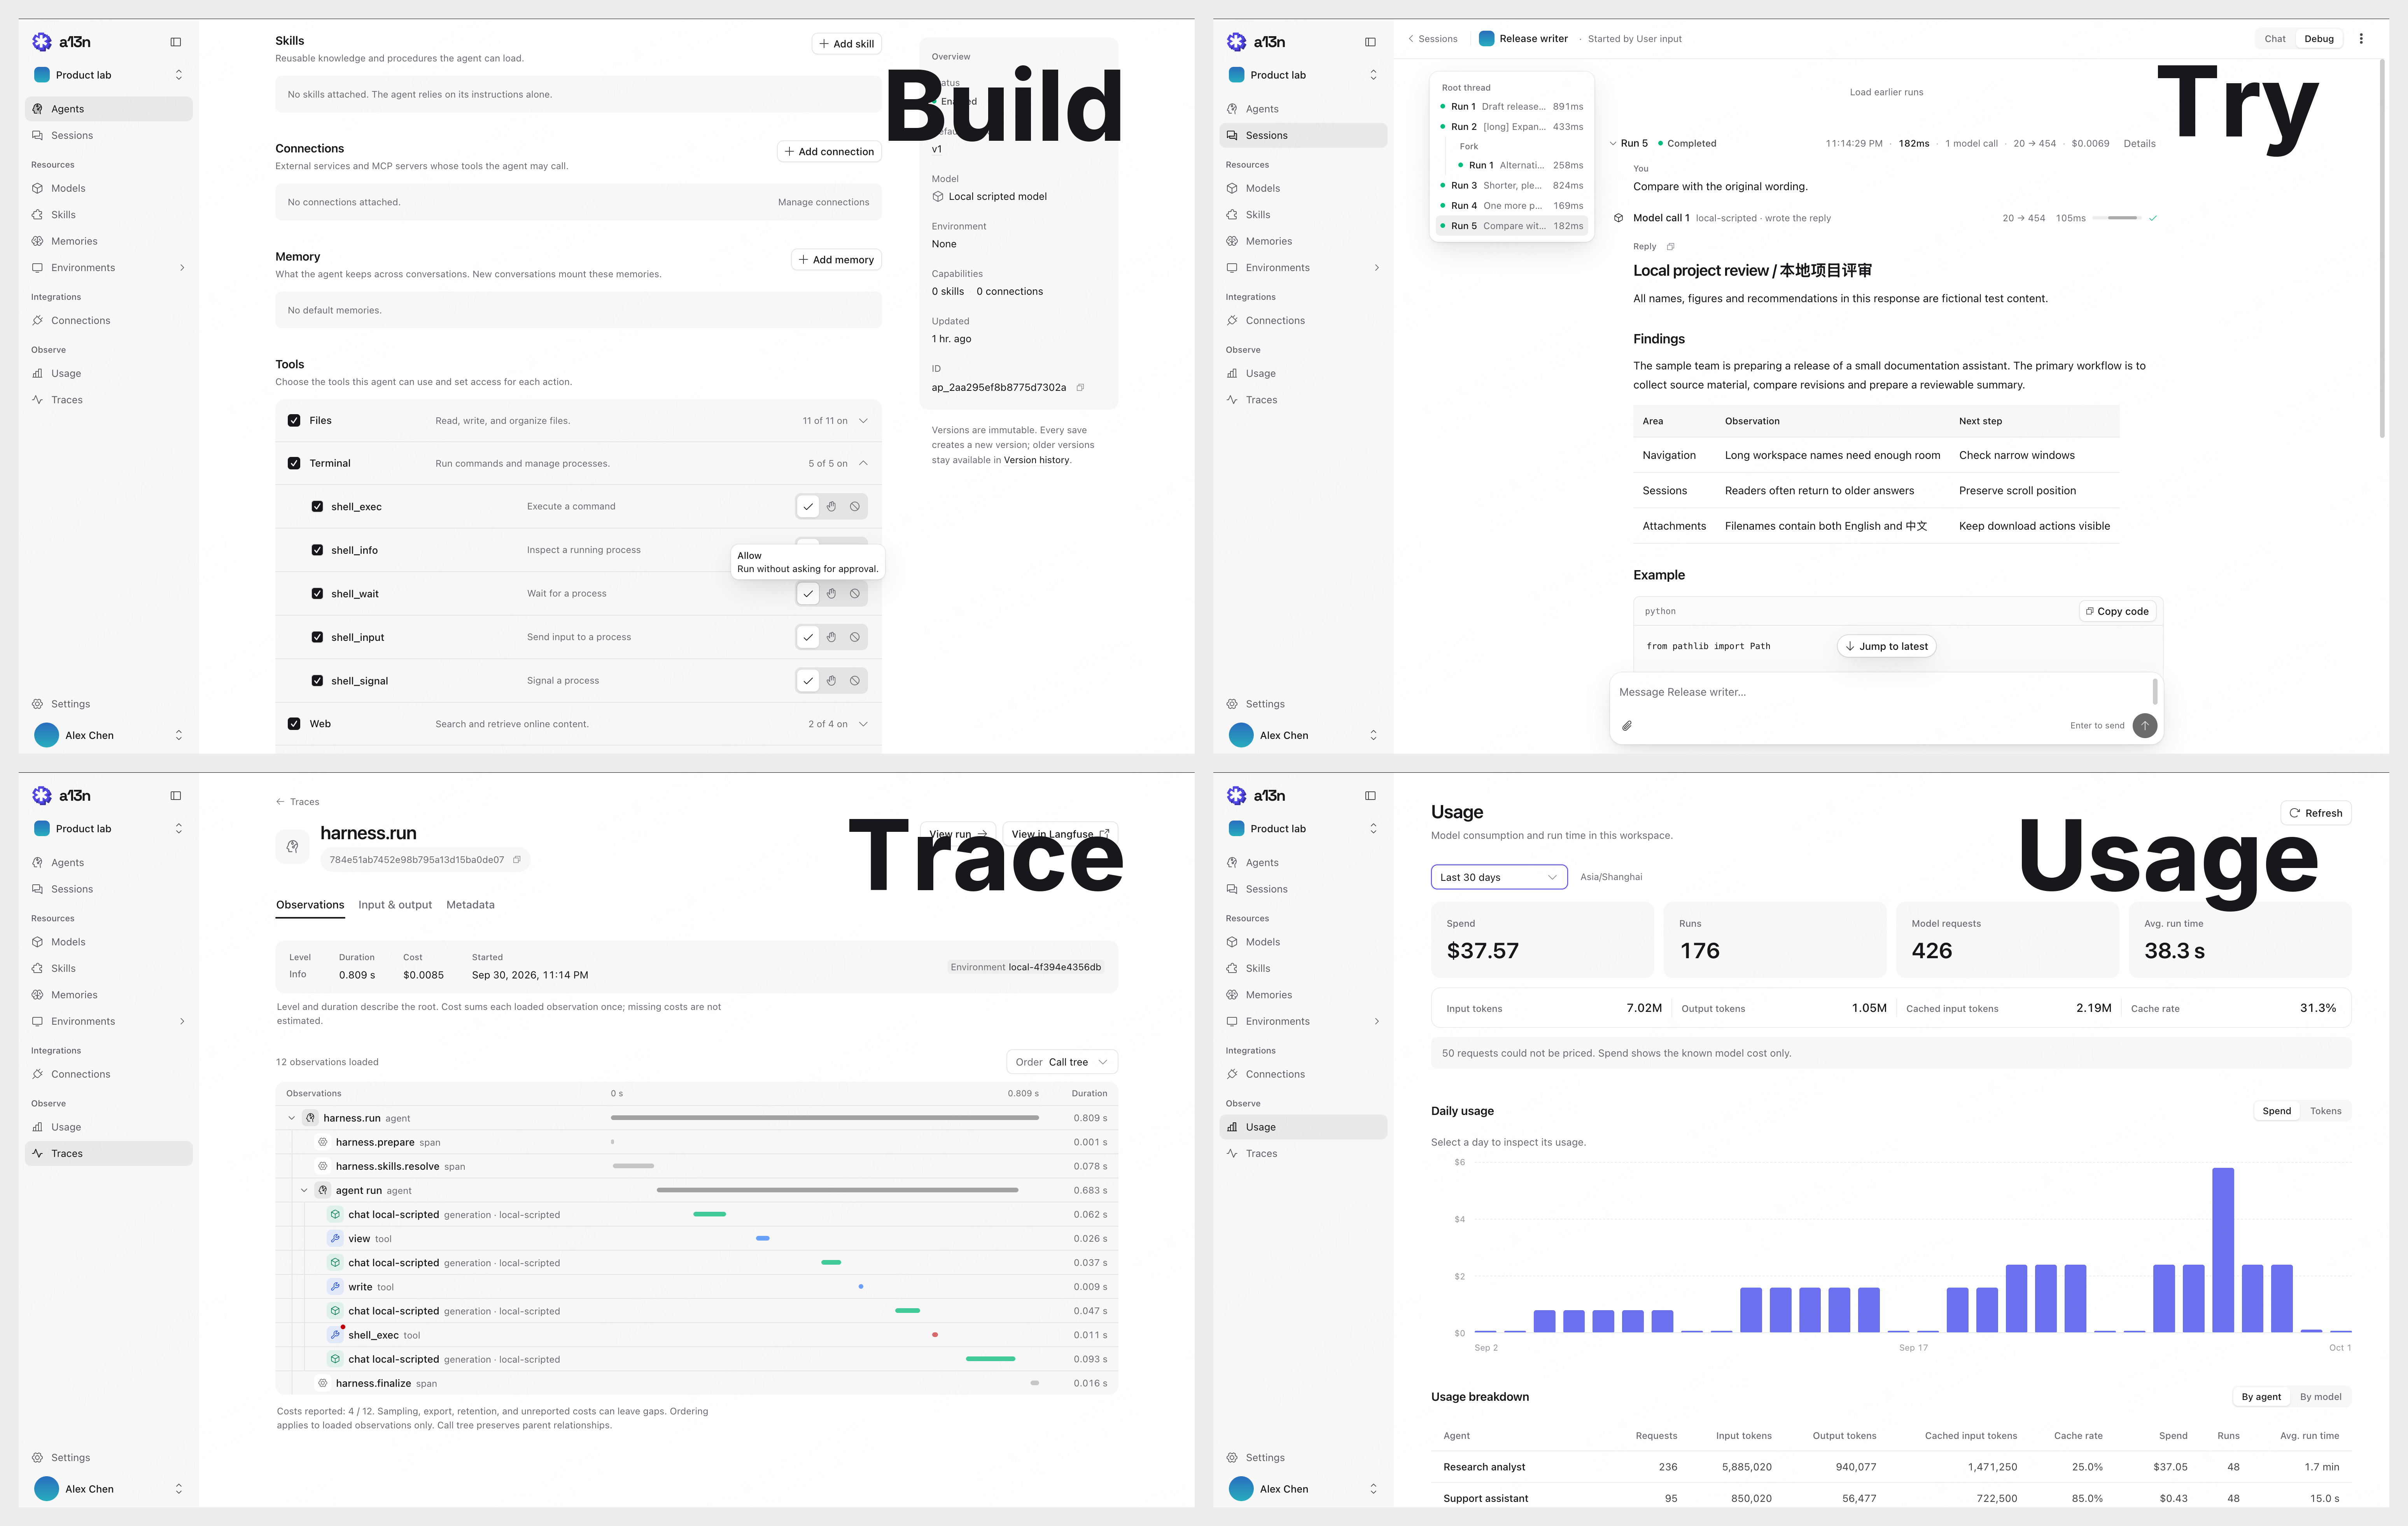
Task: Uncheck the Web tool group checkbox
Action: point(294,724)
